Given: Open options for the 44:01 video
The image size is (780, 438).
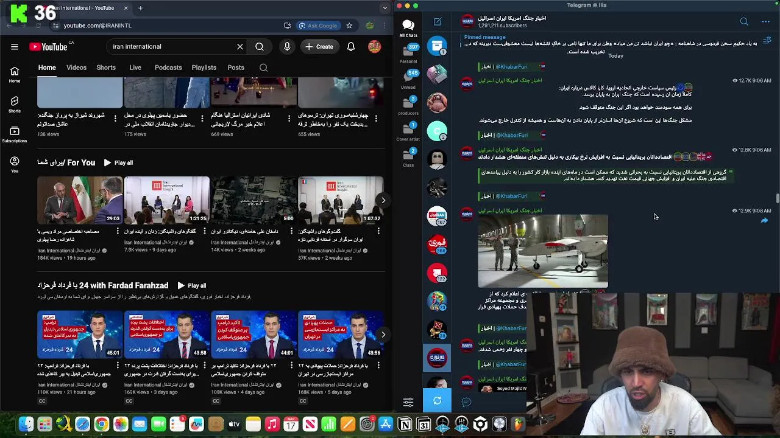Looking at the screenshot, I should tap(291, 365).
